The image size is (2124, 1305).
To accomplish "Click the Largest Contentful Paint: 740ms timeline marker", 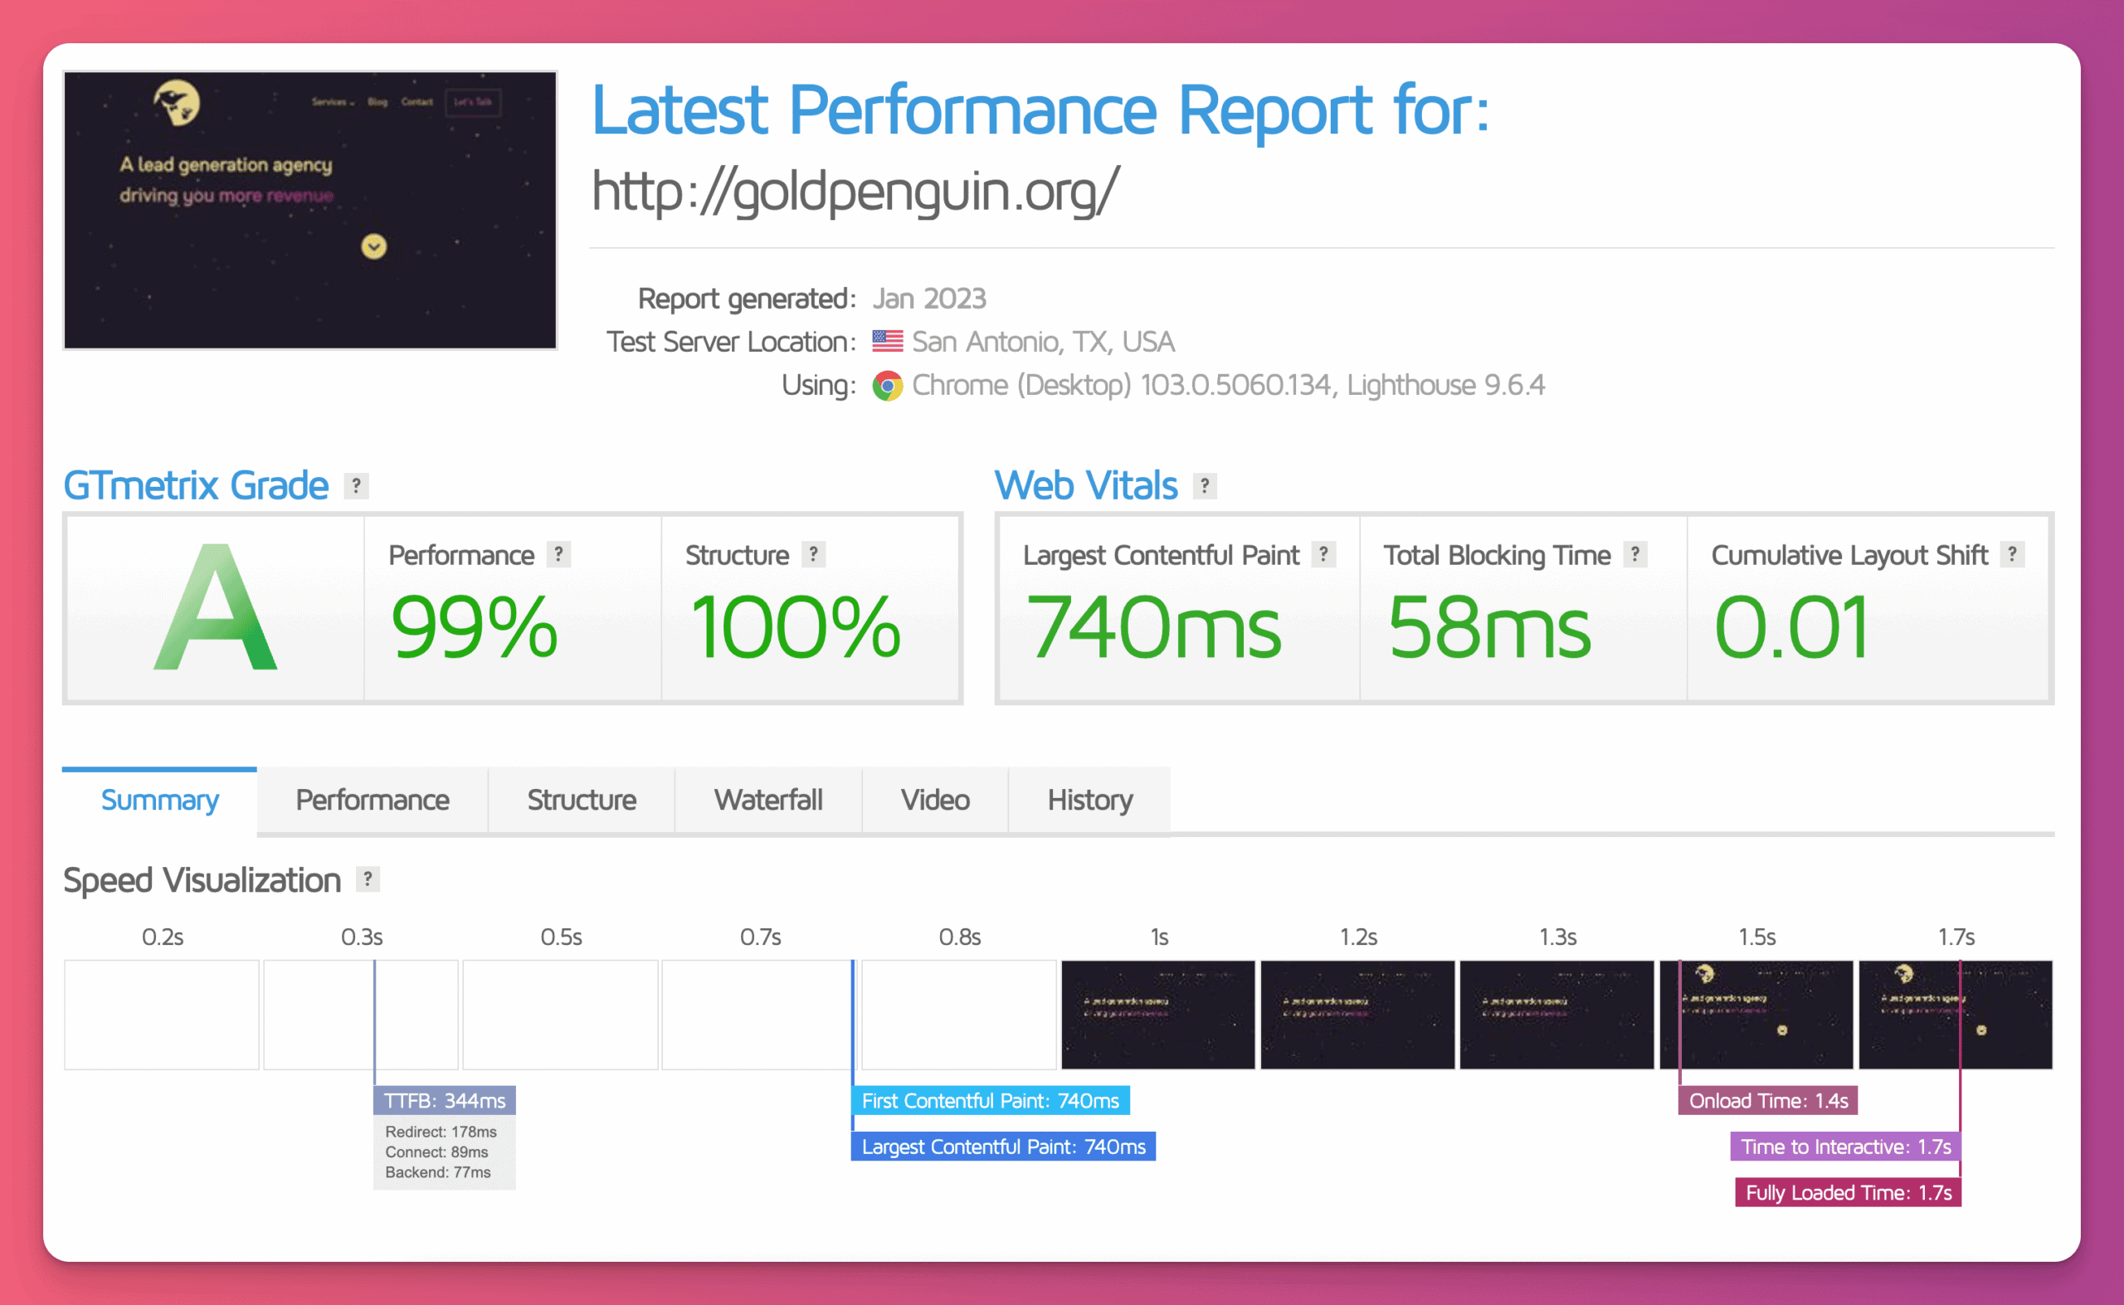I will coord(1003,1147).
